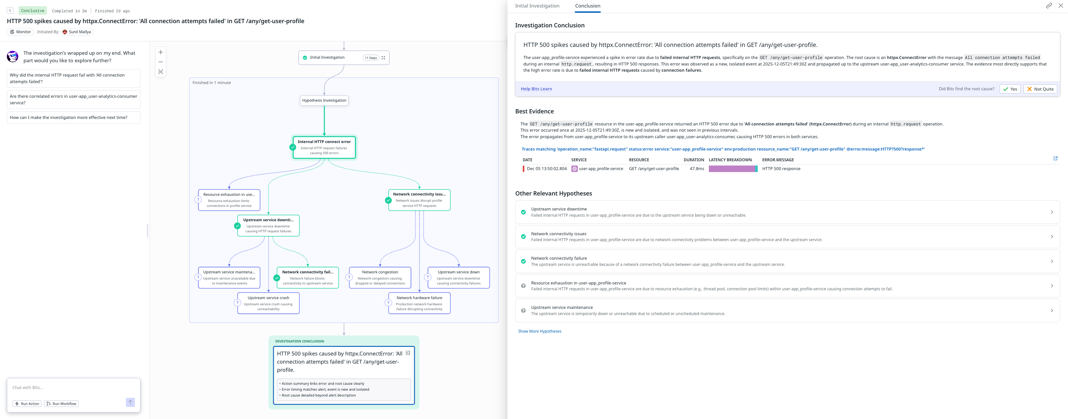Expand the Initial Investigation steps icon
The height and width of the screenshot is (419, 1068).
pyautogui.click(x=383, y=58)
